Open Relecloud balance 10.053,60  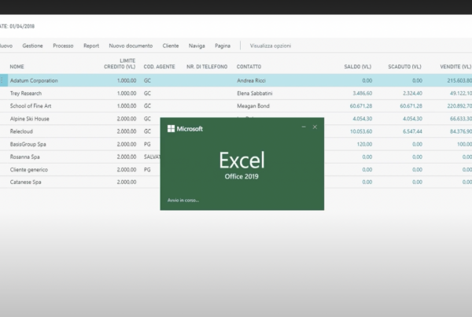point(361,131)
